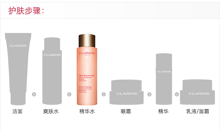Image resolution: width=220 pixels, height=131 pixels.
Task: Select the gray serum bottle silhouette
Action: coord(164,79)
